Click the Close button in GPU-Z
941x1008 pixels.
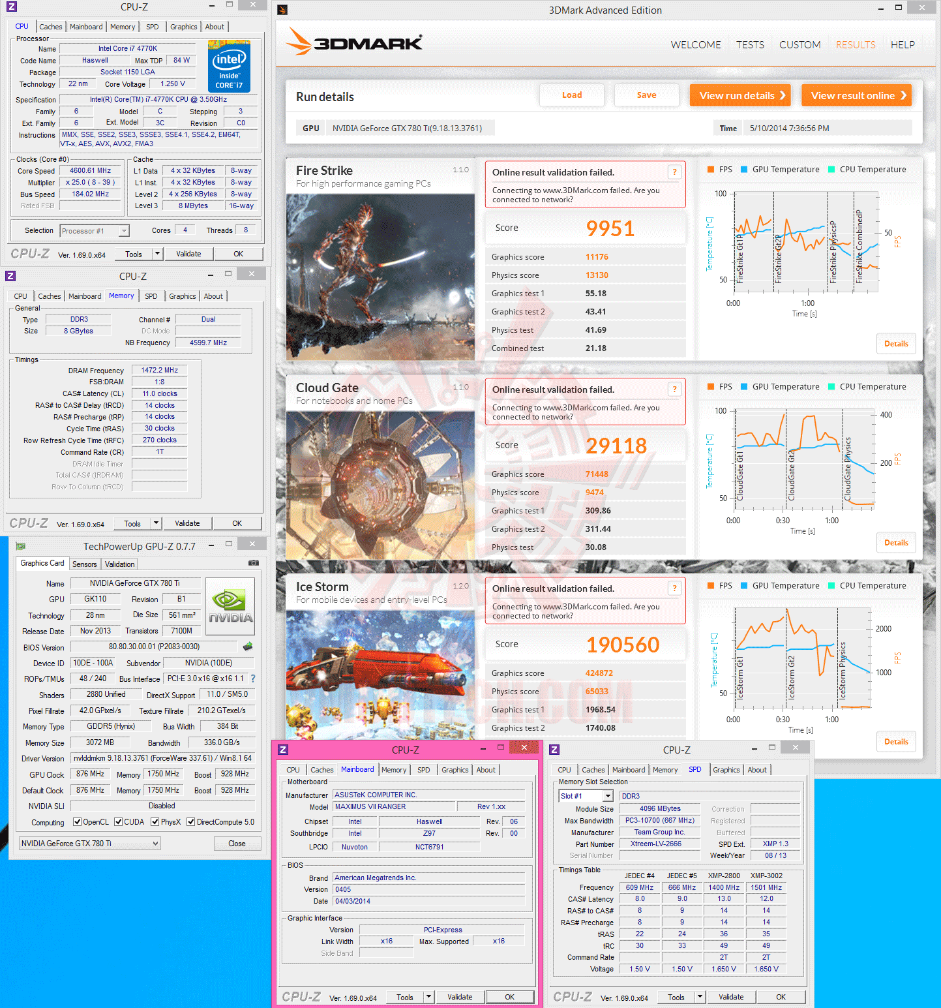coord(237,844)
